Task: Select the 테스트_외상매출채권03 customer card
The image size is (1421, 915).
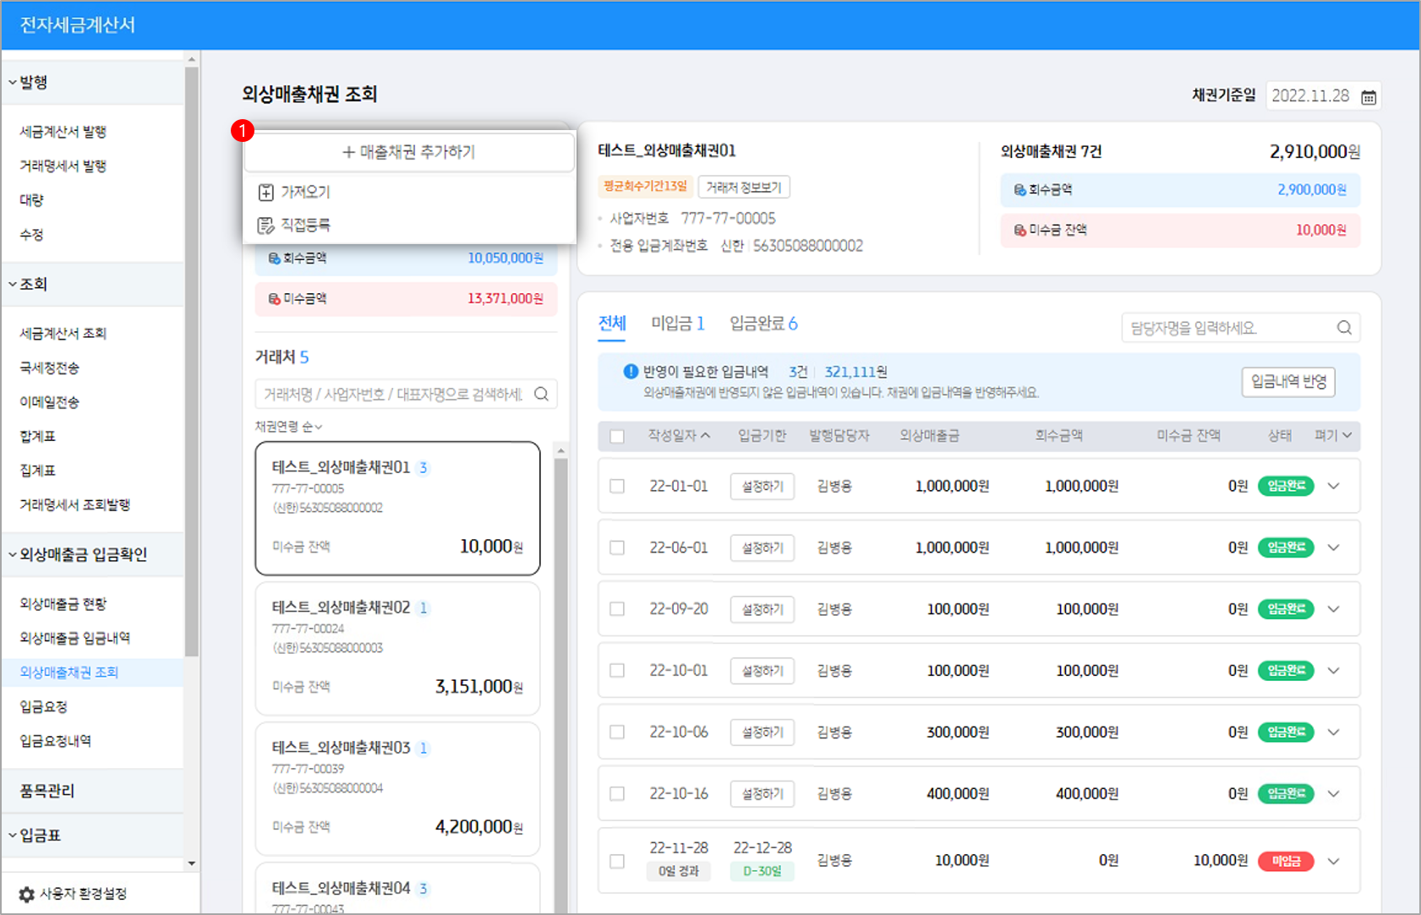Action: tap(397, 789)
